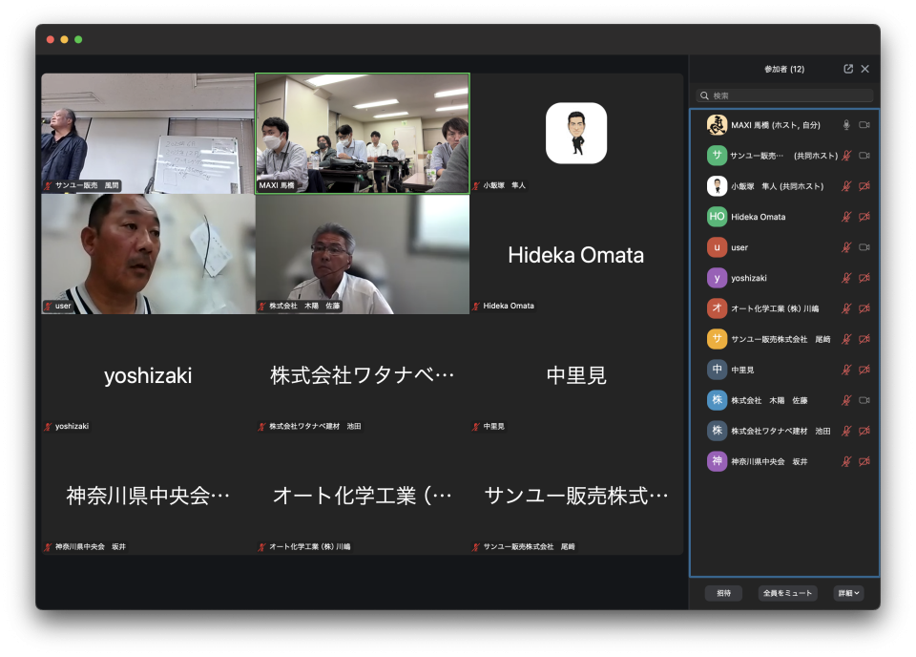
Task: Select the サンユー販売 風間 video tile
Action: [x=148, y=134]
